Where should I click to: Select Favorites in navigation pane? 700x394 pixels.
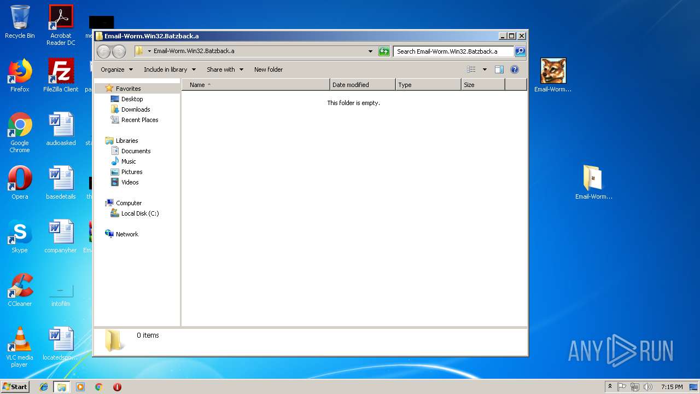coord(128,89)
